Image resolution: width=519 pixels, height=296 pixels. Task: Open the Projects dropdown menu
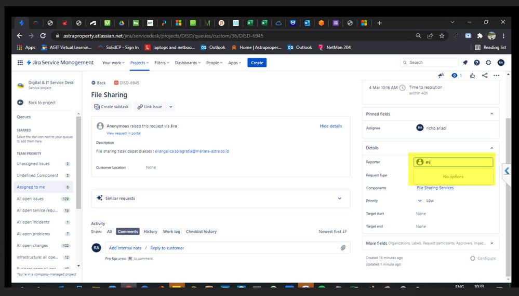tap(139, 63)
